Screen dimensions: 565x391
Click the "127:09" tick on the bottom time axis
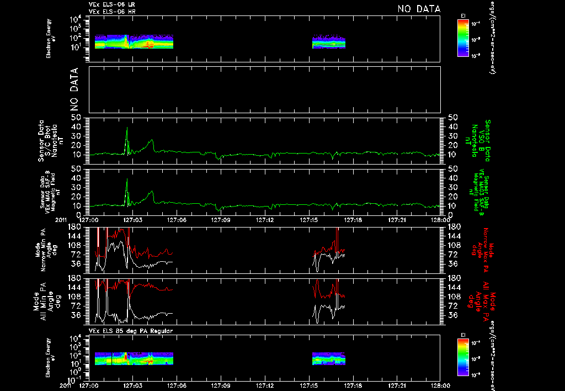tap(221, 385)
